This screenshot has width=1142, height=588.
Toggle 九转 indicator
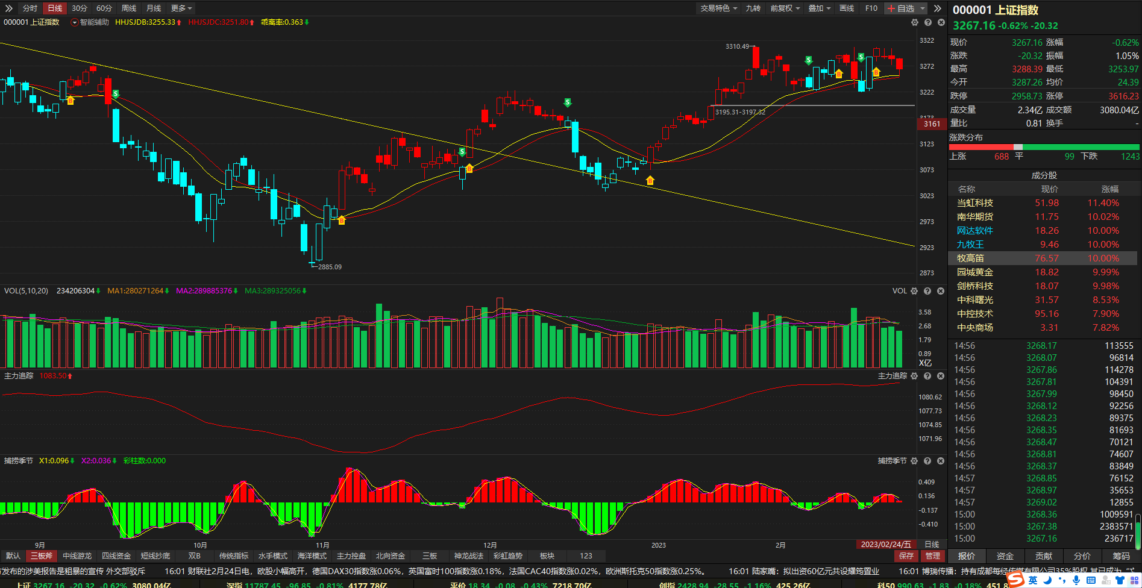pyautogui.click(x=753, y=8)
